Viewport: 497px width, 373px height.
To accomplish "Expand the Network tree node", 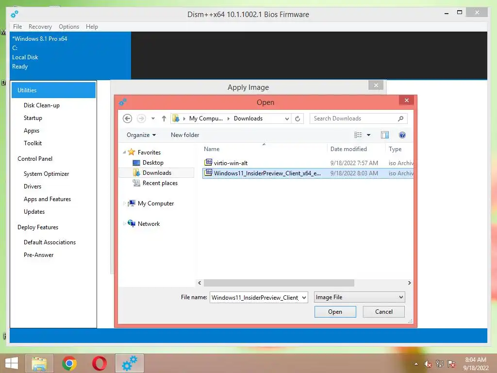I will click(x=124, y=224).
